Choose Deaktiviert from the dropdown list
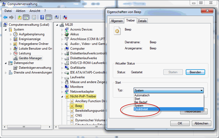Screen dimensions: 219x138 click(x=142, y=109)
